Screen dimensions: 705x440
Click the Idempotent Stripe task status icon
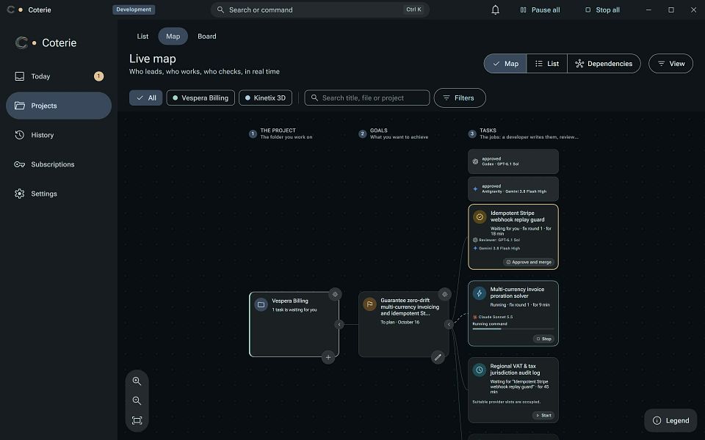[x=480, y=217]
